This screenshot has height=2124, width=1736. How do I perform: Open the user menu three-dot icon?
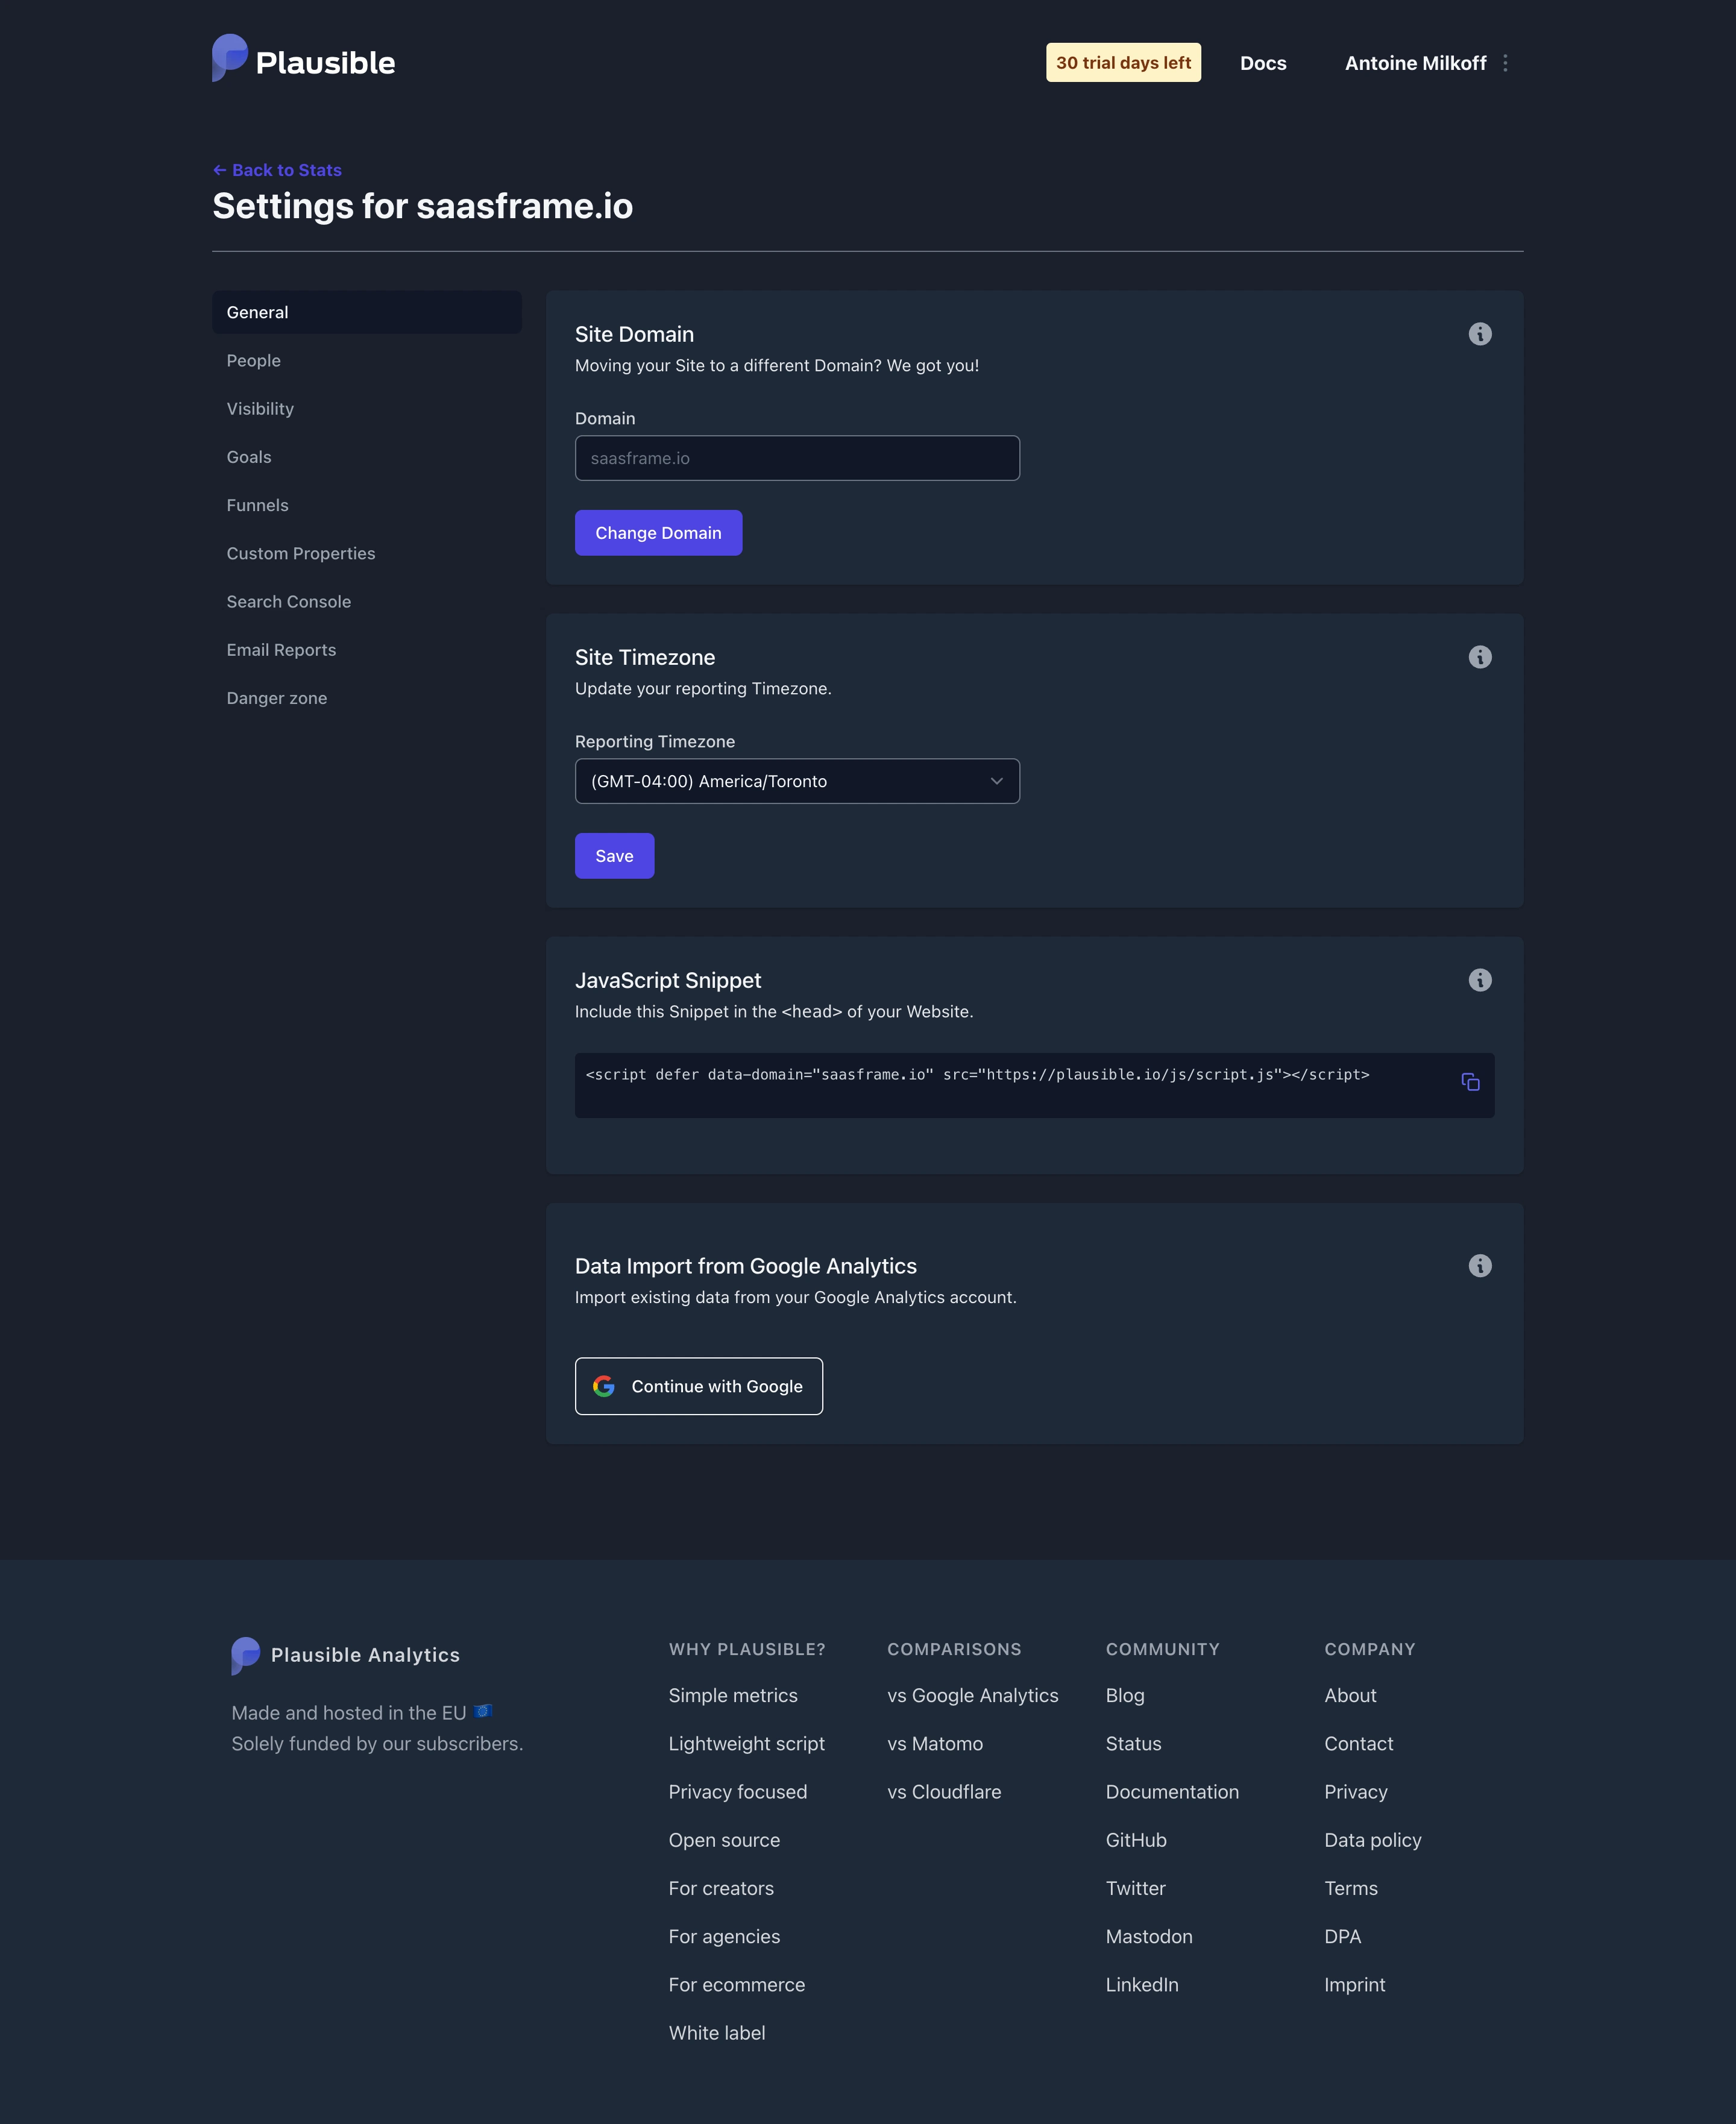[x=1505, y=63]
